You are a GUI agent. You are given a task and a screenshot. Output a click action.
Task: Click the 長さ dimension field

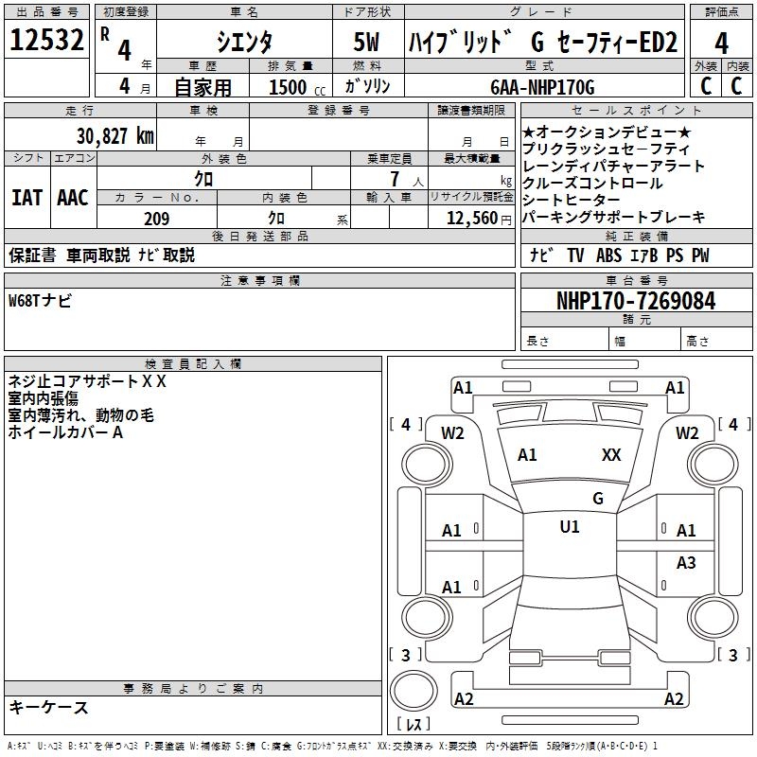[x=564, y=341]
